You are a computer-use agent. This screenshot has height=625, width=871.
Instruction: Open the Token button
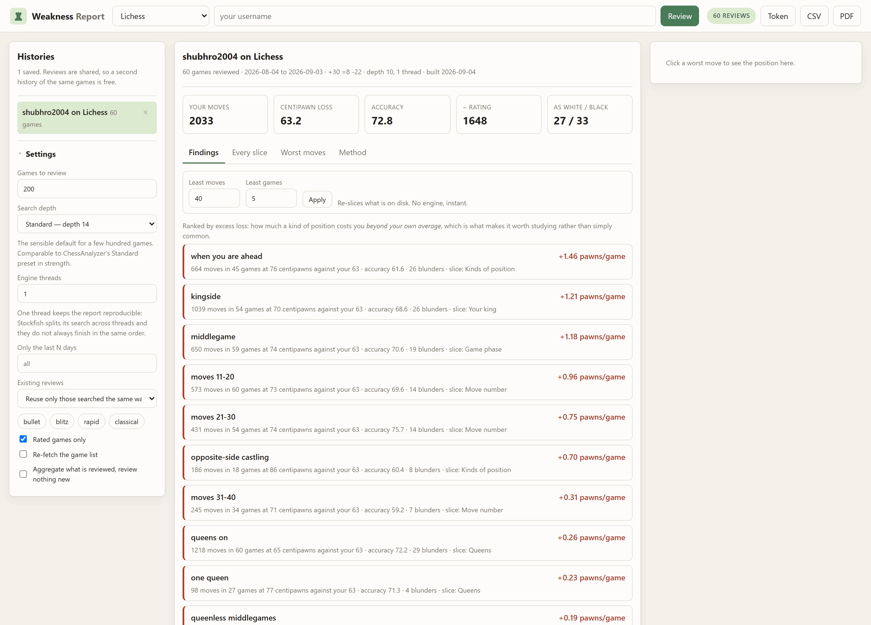click(778, 16)
